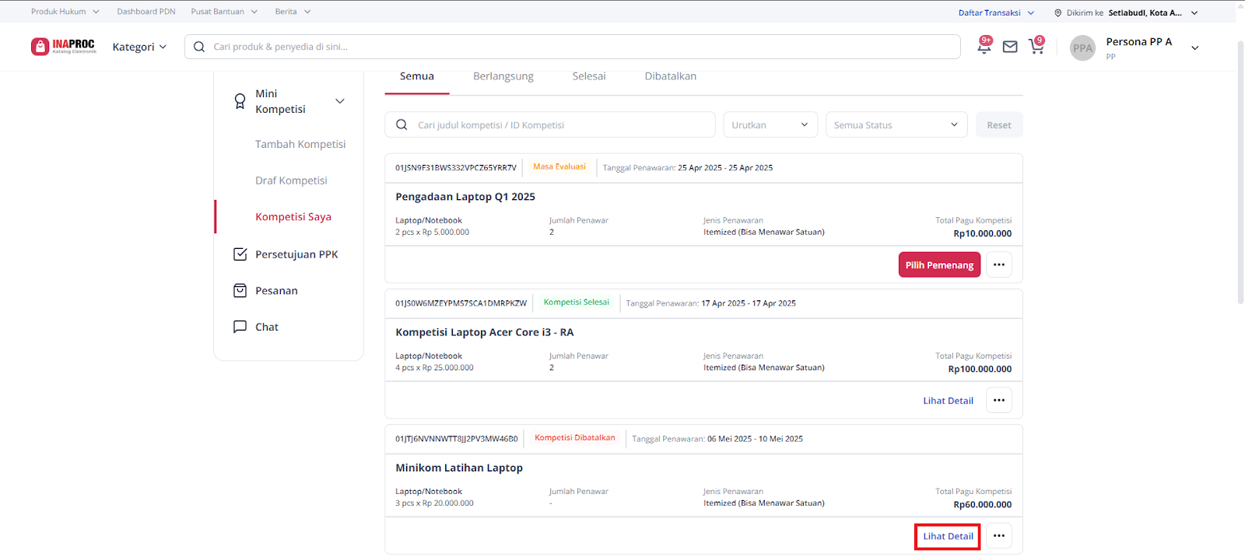Open the Semua Status filter dropdown
Image resolution: width=1245 pixels, height=557 pixels.
point(896,125)
